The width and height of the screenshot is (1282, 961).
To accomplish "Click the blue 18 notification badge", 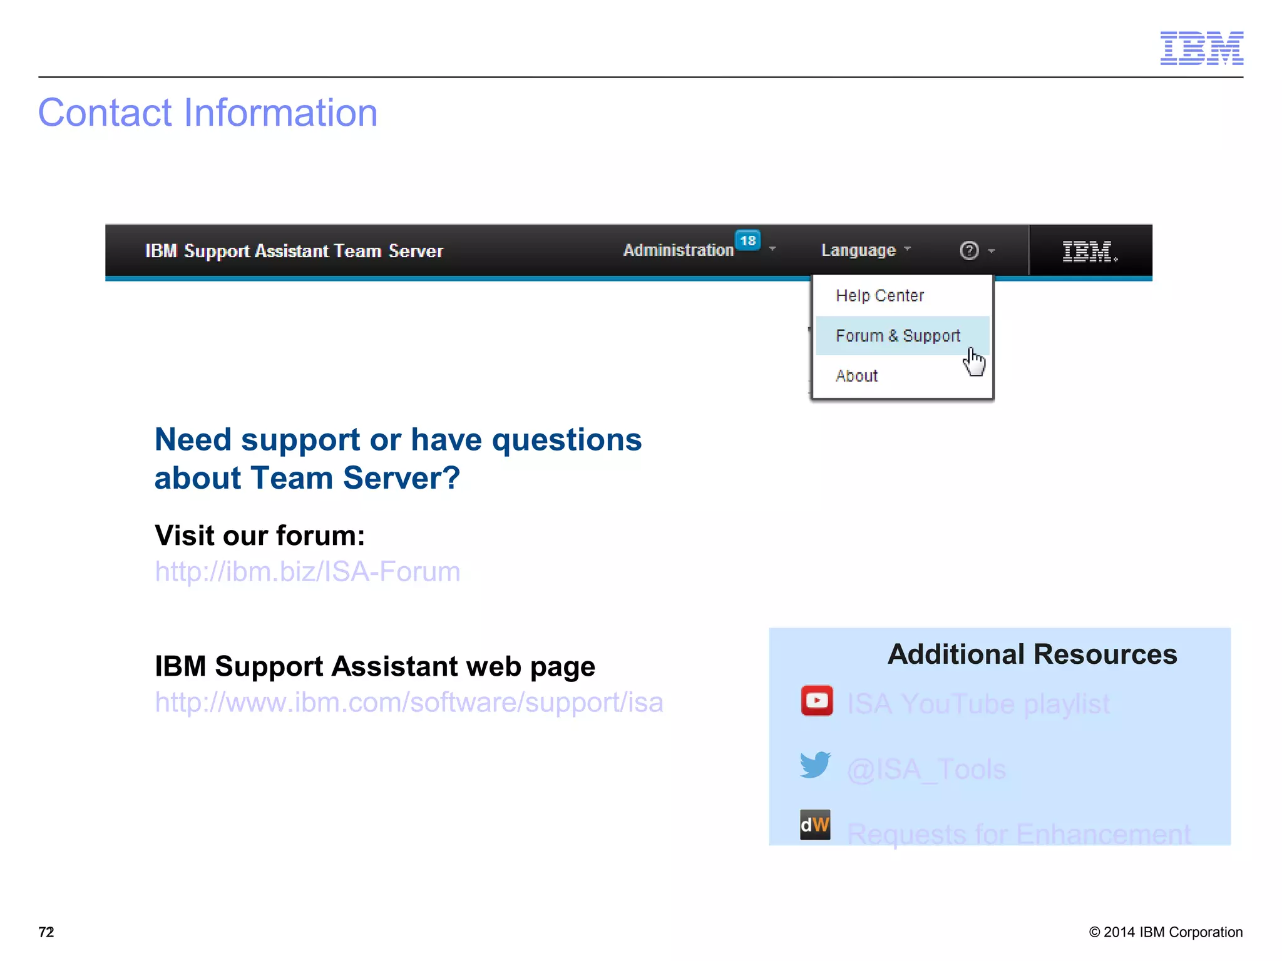I will (x=748, y=240).
